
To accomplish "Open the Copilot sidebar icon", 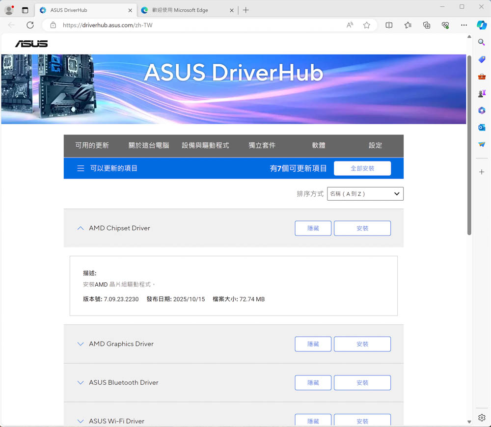I will 482,25.
